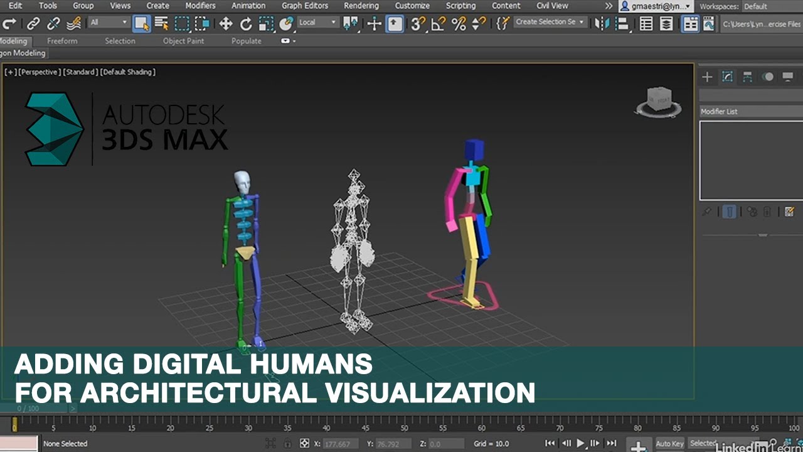Image resolution: width=803 pixels, height=452 pixels.
Task: Open the Local reference coordinate dropdown
Action: pyautogui.click(x=318, y=23)
